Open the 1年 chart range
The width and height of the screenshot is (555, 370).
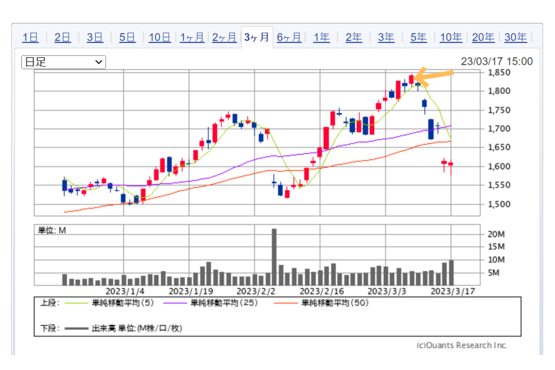(321, 37)
